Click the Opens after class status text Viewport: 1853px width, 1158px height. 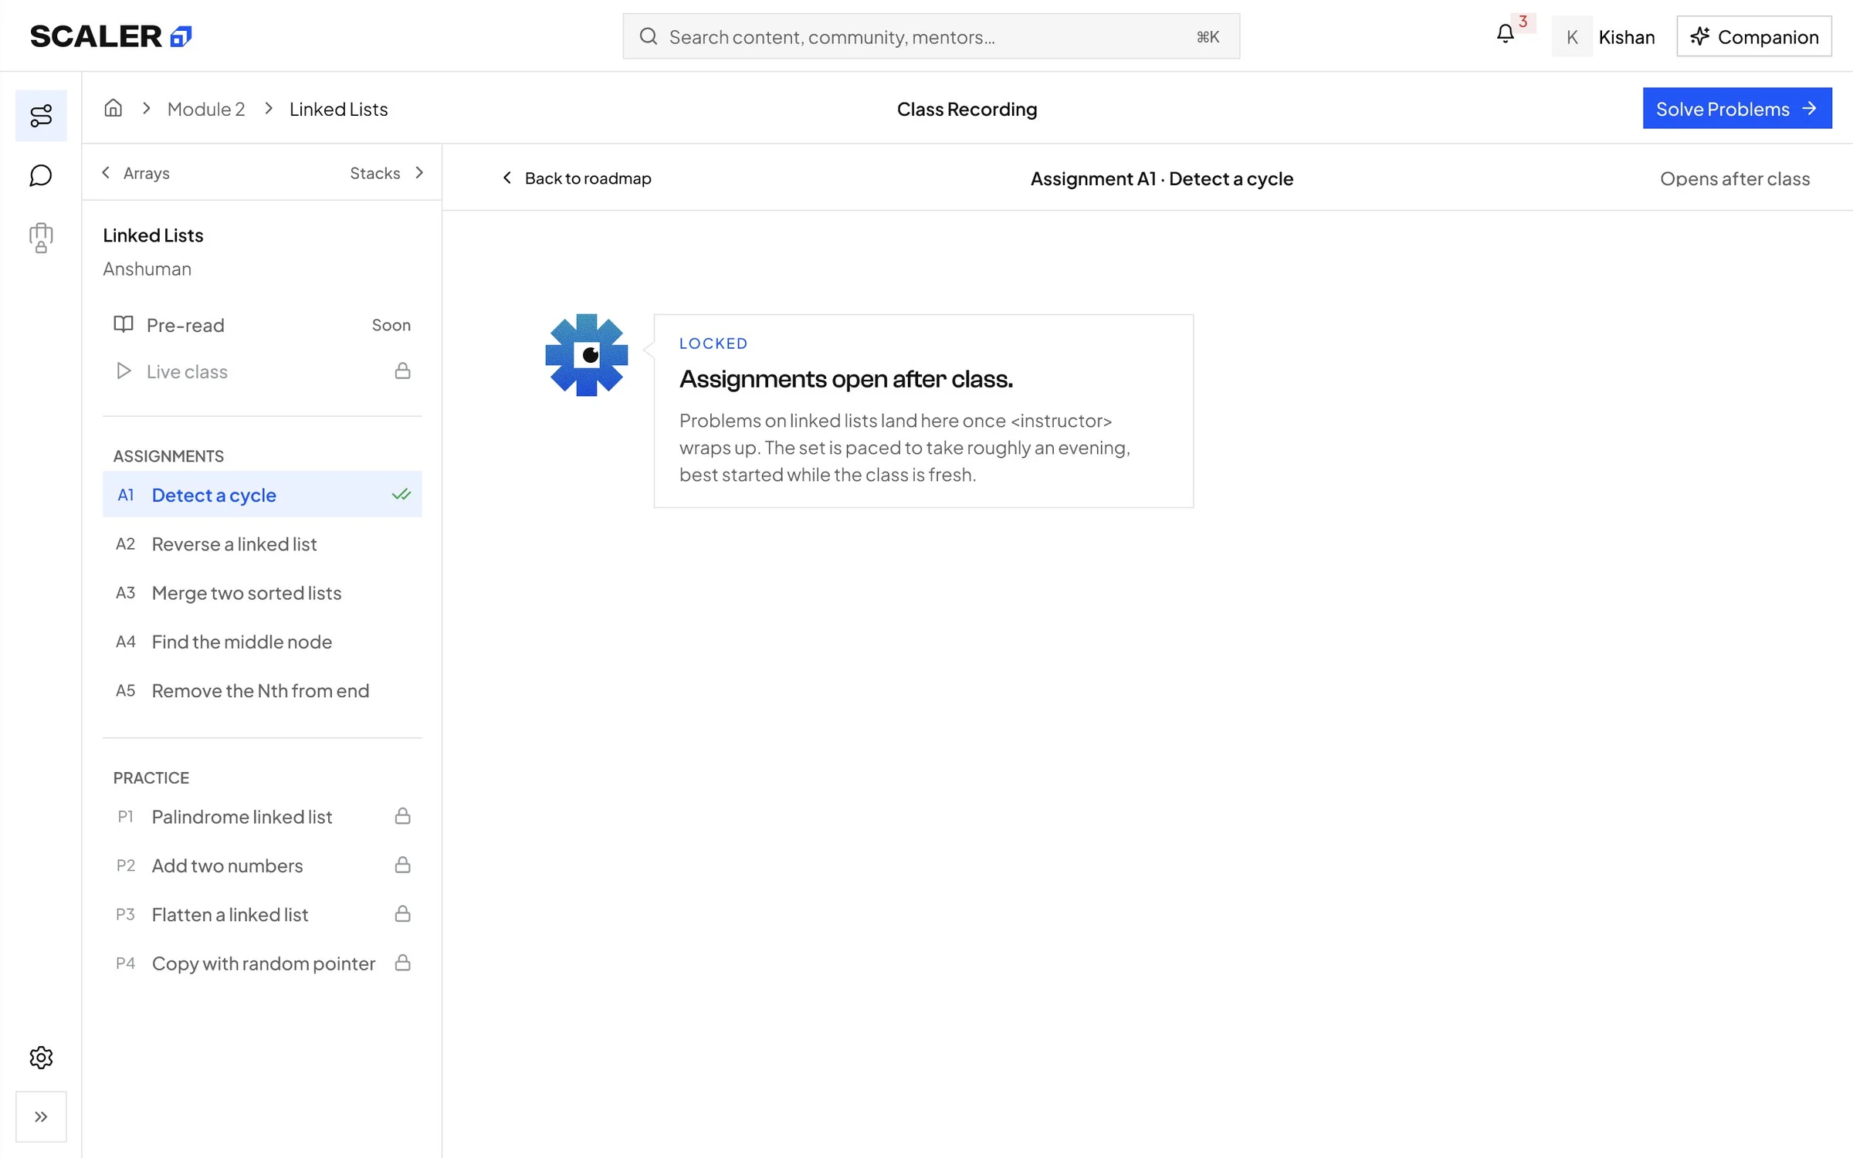1735,178
